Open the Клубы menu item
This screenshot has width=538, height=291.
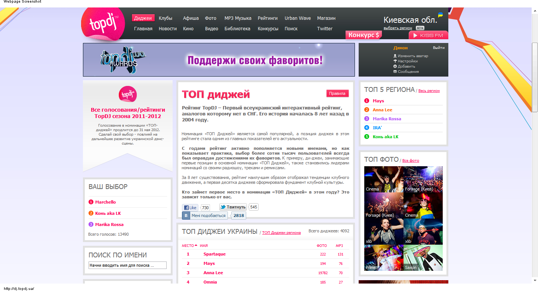(x=166, y=18)
